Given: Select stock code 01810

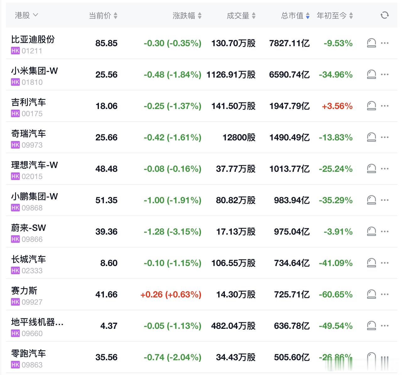Looking at the screenshot, I should pos(32,82).
